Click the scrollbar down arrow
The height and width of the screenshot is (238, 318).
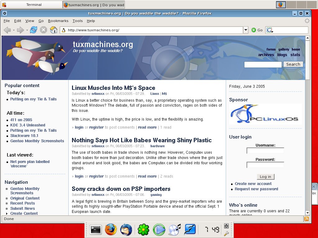tap(308, 213)
